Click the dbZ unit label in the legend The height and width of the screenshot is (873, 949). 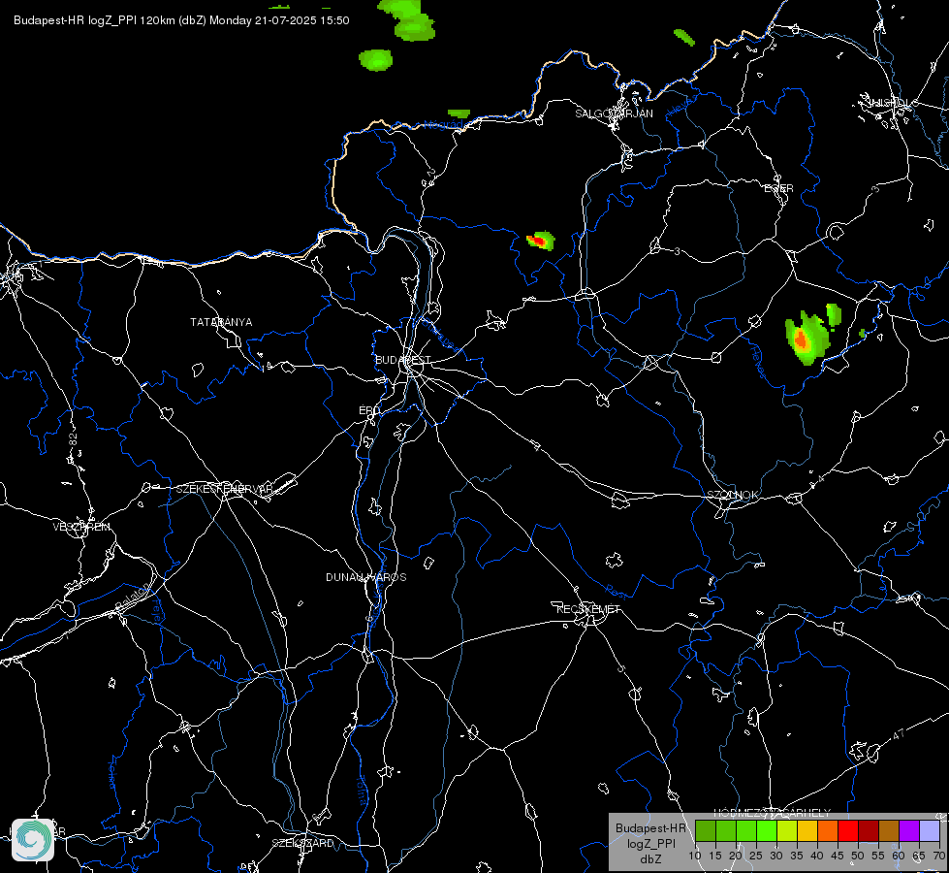pyautogui.click(x=650, y=859)
